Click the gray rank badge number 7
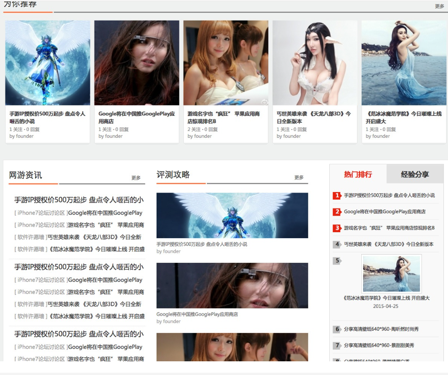The image size is (448, 375). point(337,345)
